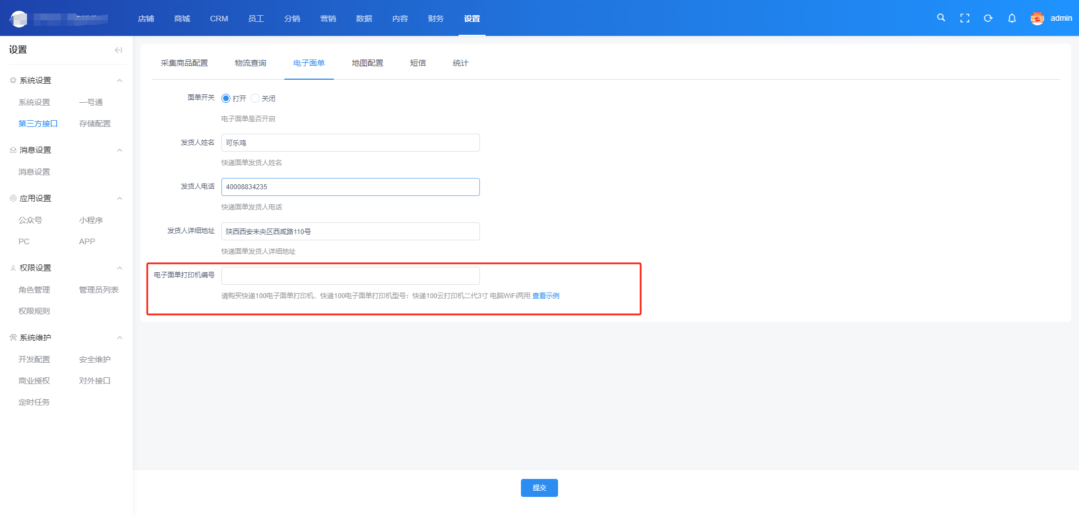The image size is (1079, 516).
Task: Open 商业授权 sidebar item
Action: (34, 381)
